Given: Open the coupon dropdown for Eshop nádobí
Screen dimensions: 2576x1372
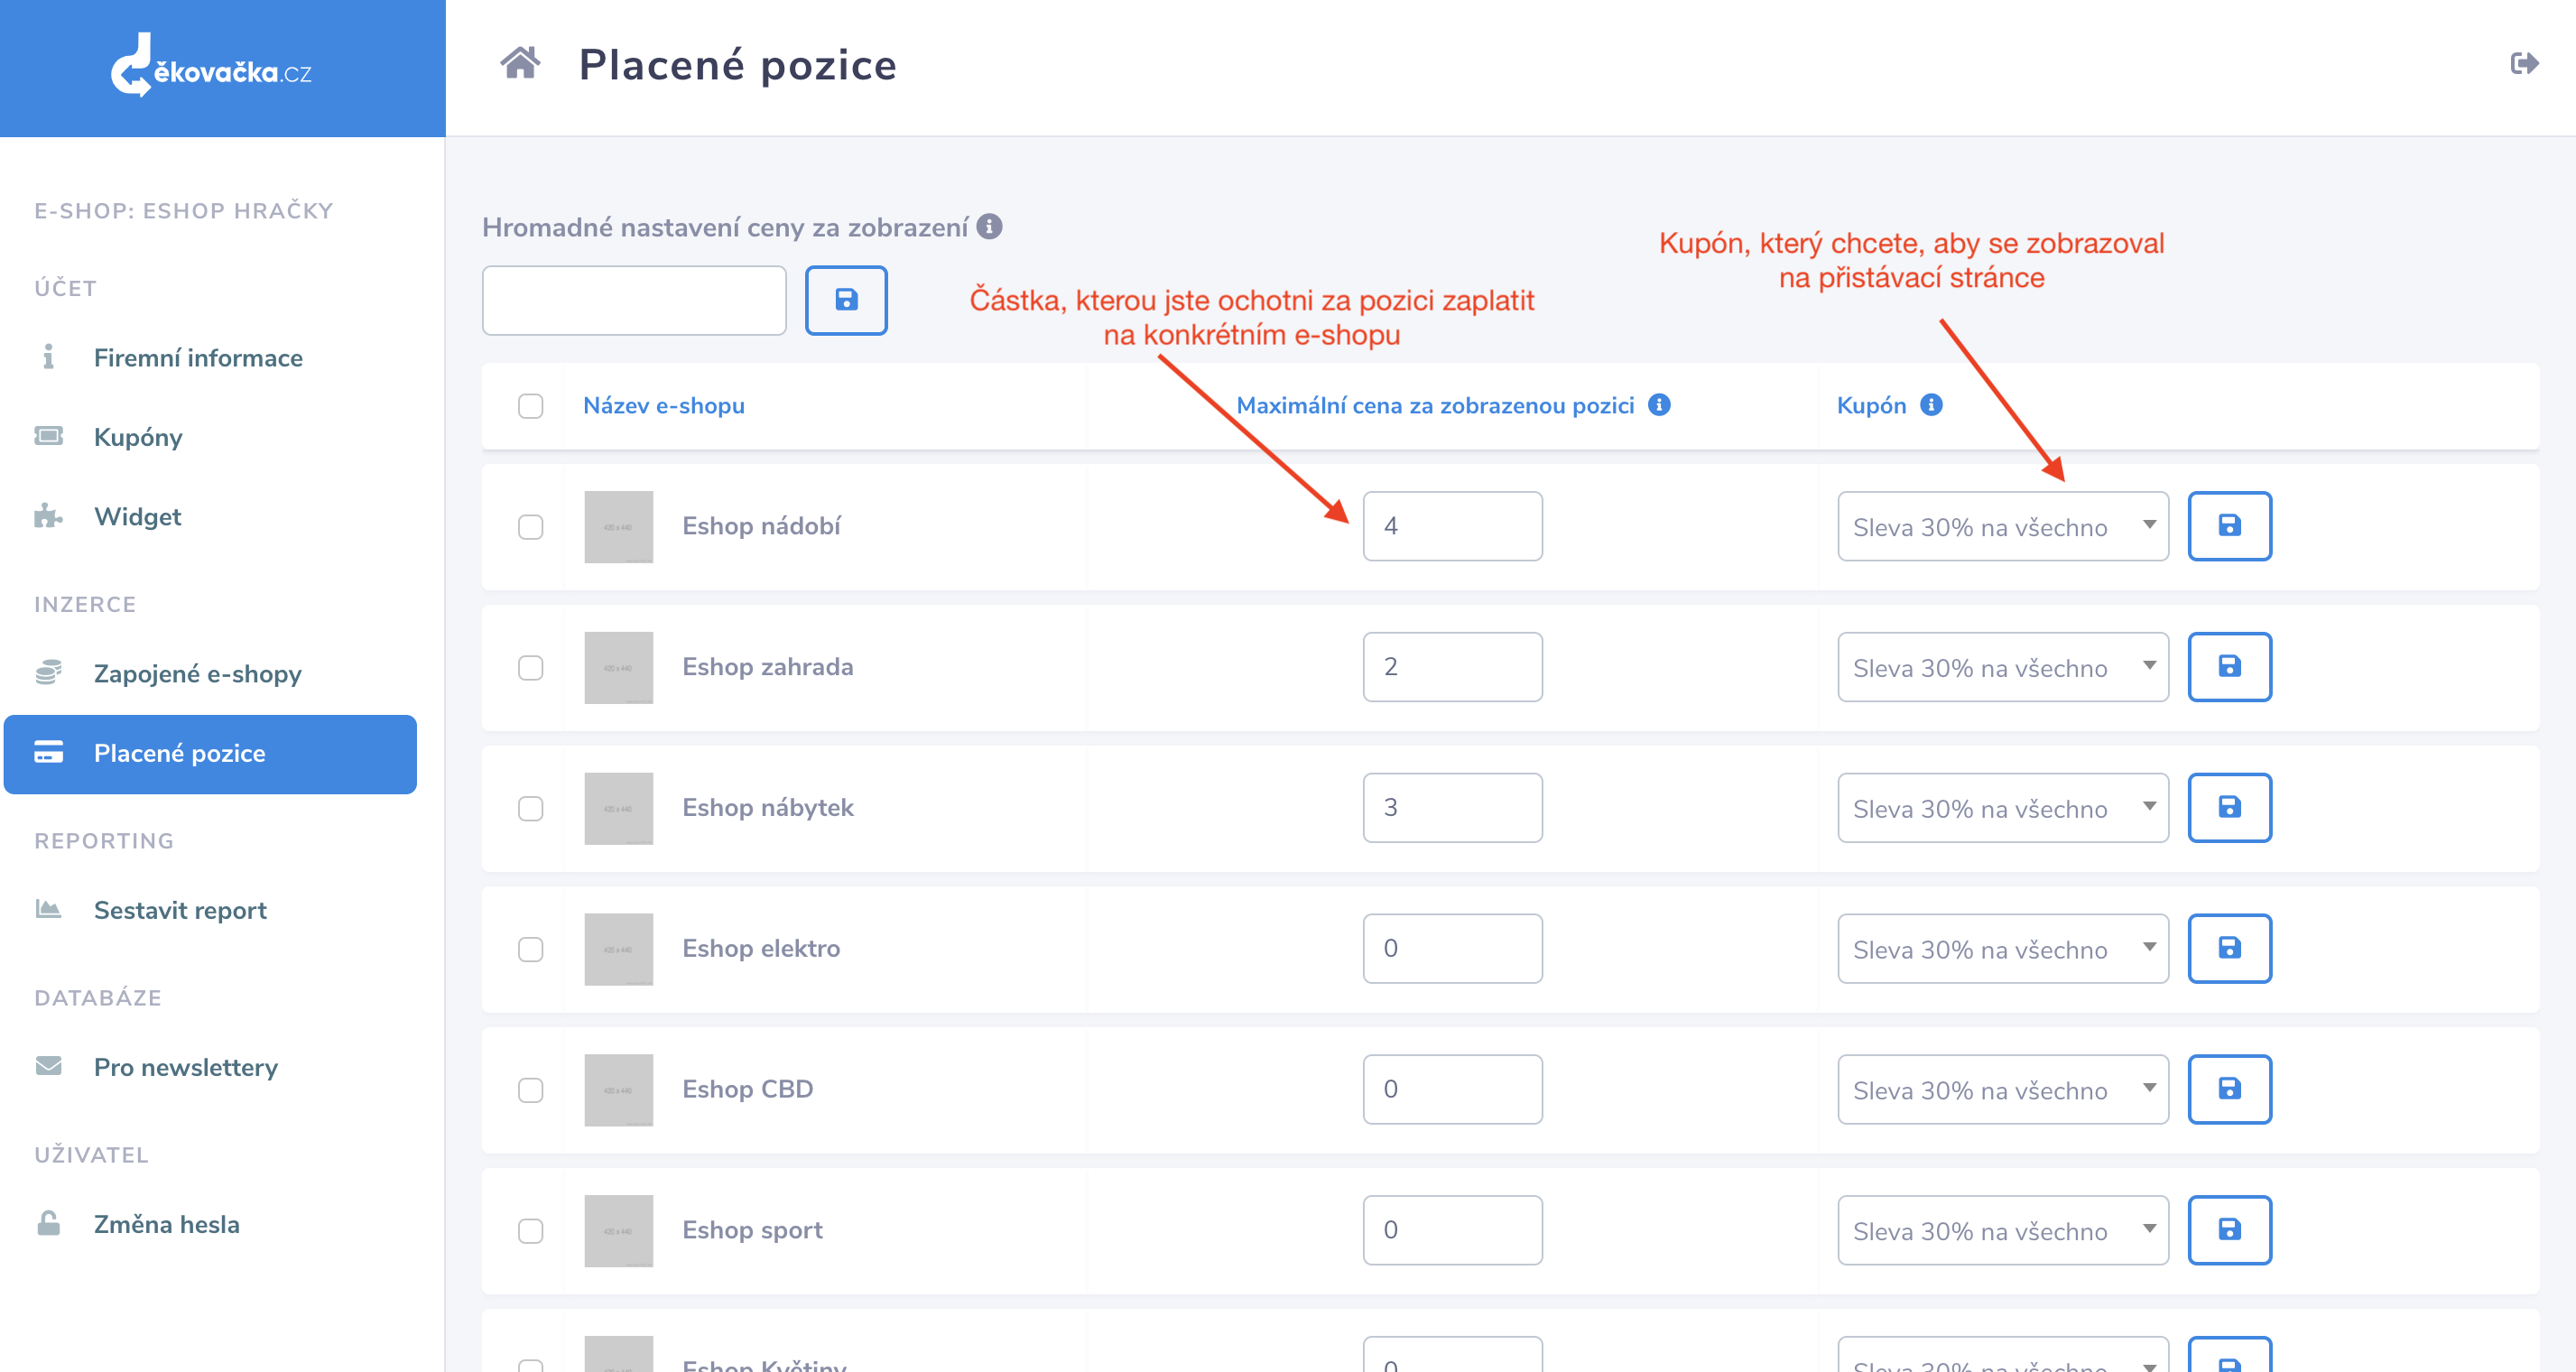Looking at the screenshot, I should click(x=2002, y=526).
